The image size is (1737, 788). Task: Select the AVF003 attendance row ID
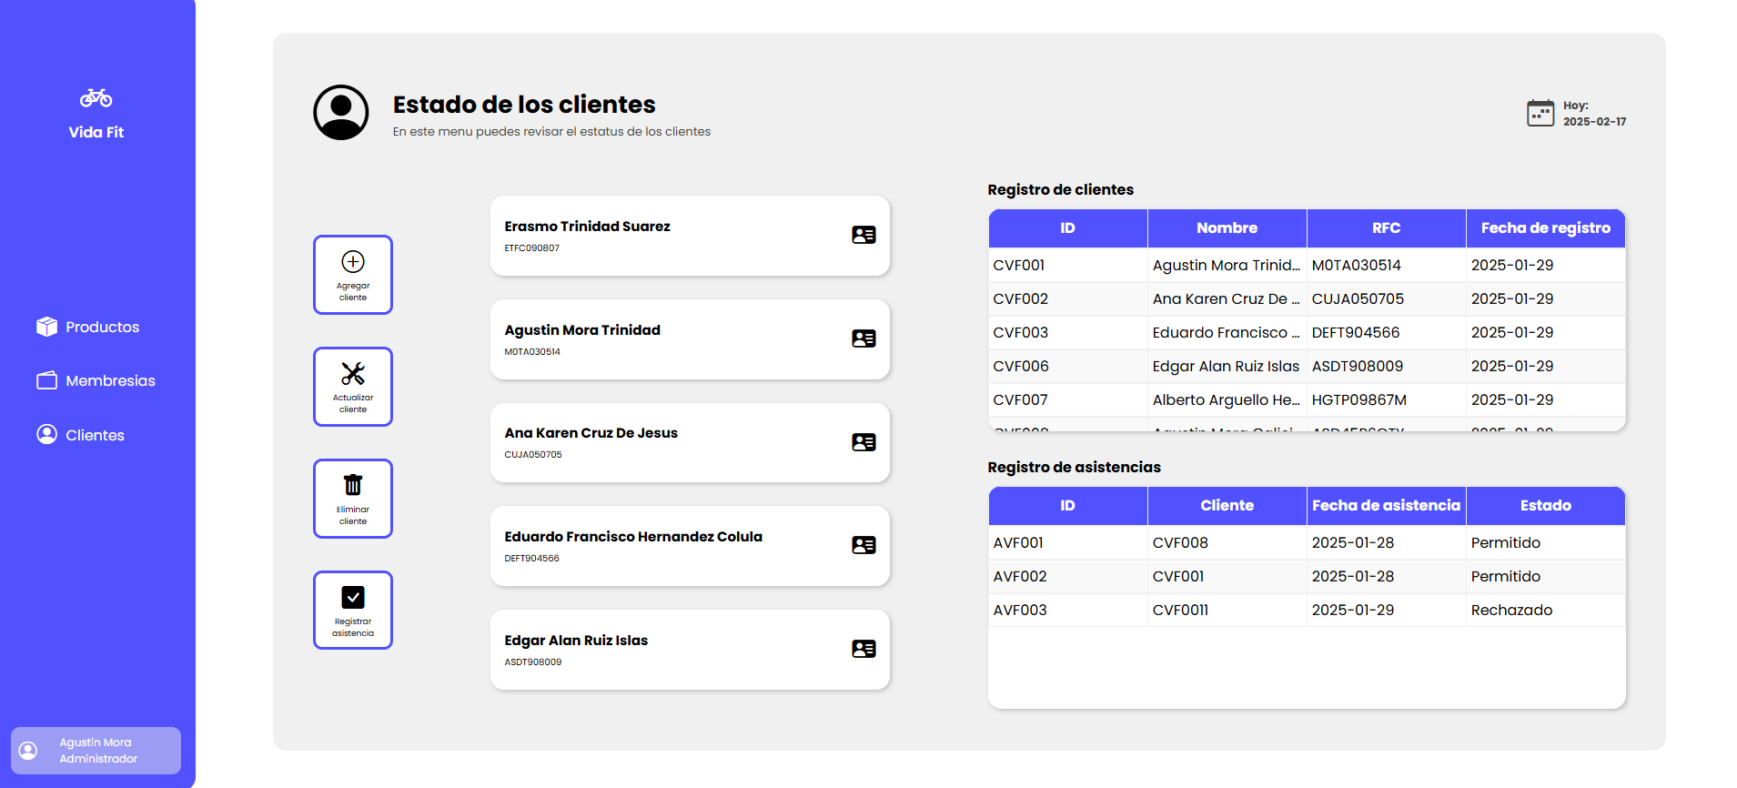(1067, 611)
